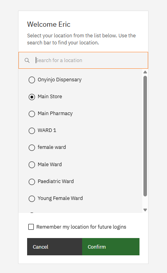Focus the Search for a location field
Image resolution: width=167 pixels, height=273 pixels.
coord(83,60)
